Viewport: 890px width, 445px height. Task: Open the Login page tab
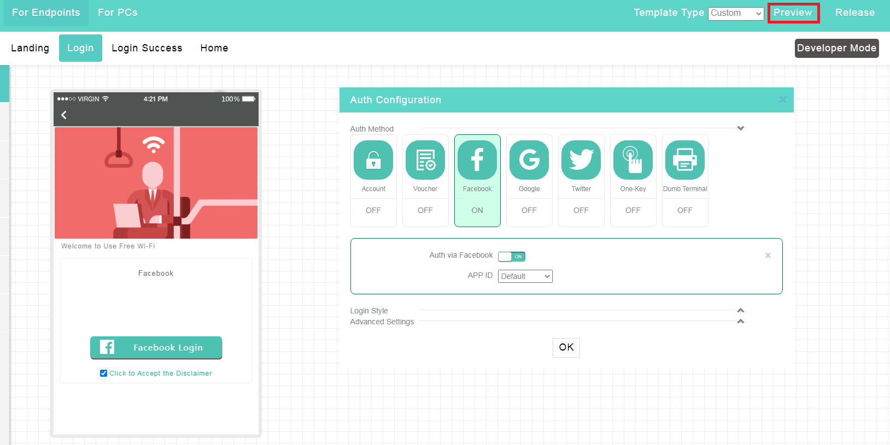(x=80, y=48)
